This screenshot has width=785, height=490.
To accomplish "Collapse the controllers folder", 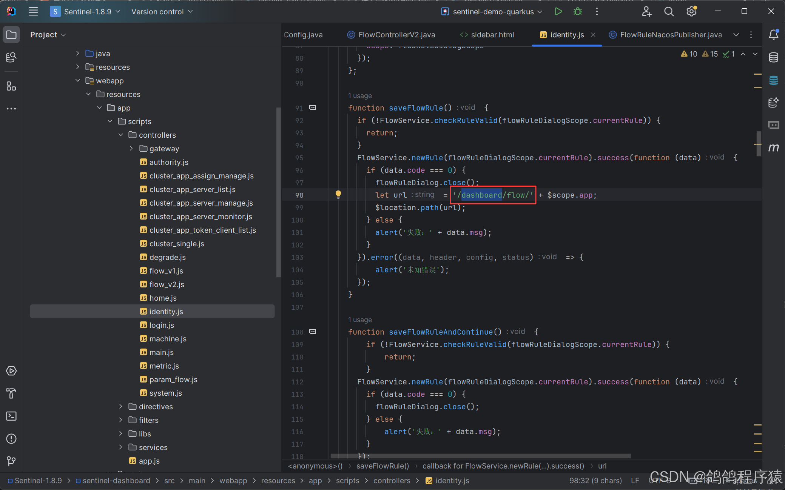I will point(121,135).
